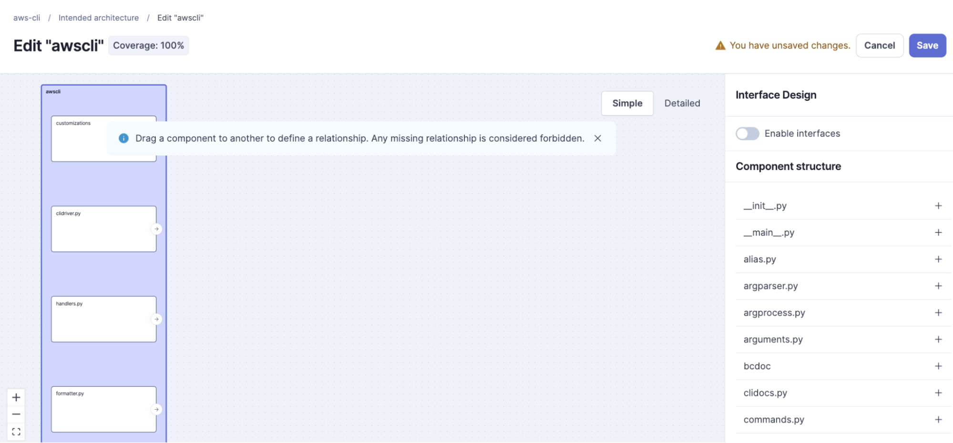Click the plus icon for argprocess.py
The width and height of the screenshot is (953, 443).
(938, 312)
